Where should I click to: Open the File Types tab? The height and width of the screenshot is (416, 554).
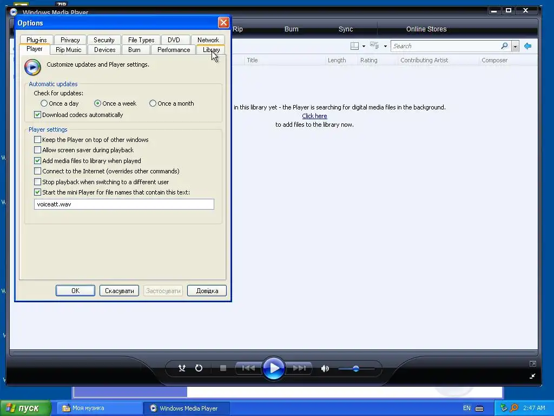coord(141,40)
